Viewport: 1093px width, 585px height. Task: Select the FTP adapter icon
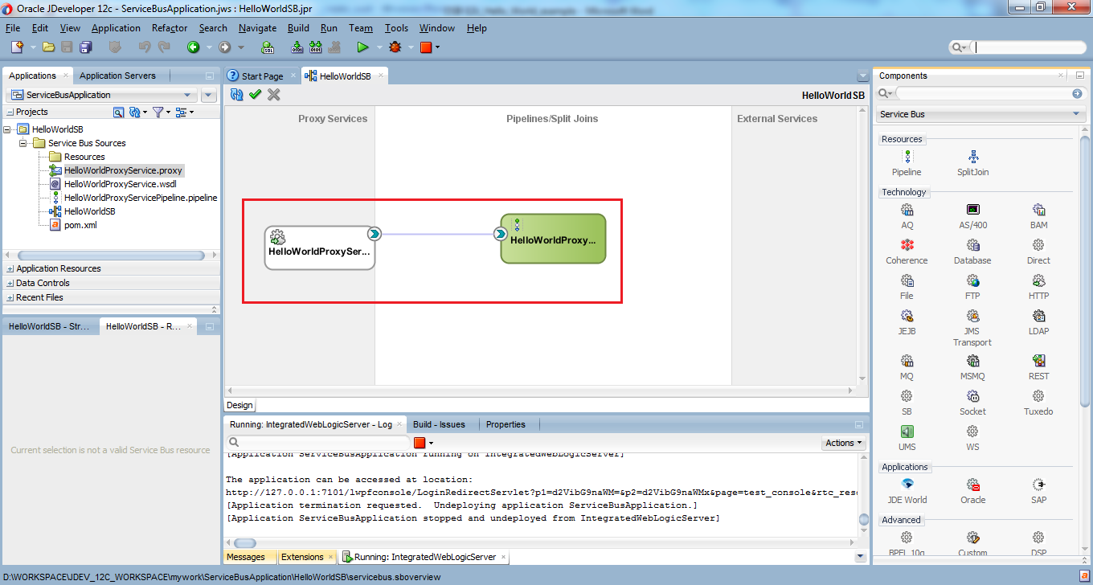(972, 280)
